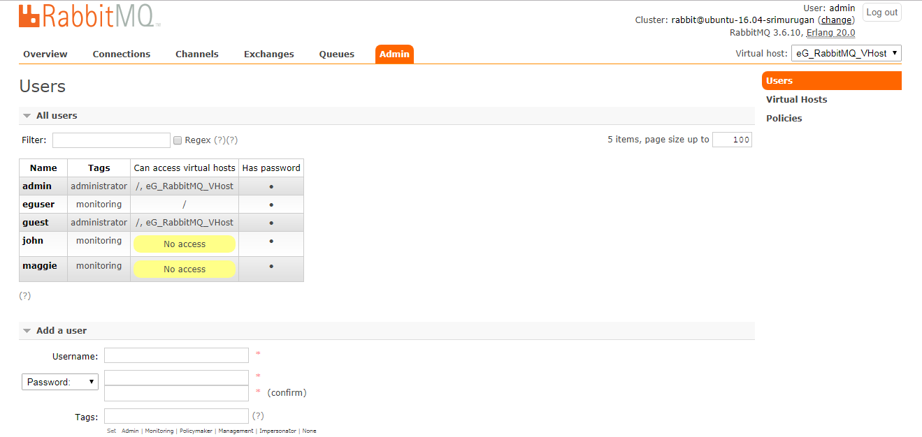Open the eguser user details
This screenshot has height=437, width=922.
pyautogui.click(x=38, y=205)
